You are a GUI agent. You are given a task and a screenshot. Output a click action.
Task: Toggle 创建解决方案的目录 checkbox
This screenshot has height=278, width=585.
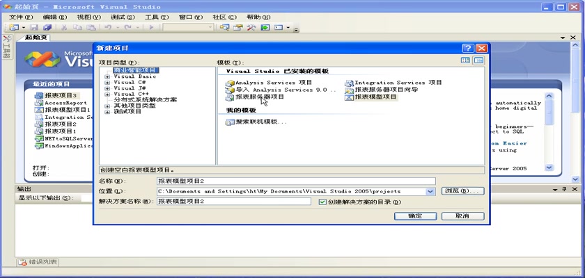(322, 202)
